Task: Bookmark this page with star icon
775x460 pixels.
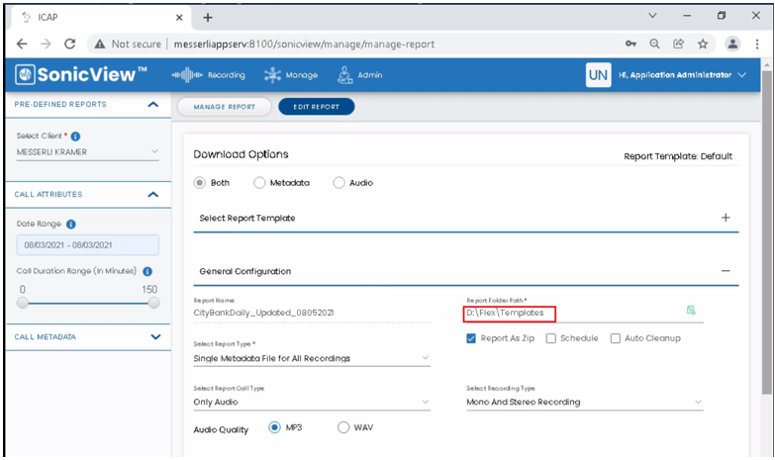Action: [703, 44]
